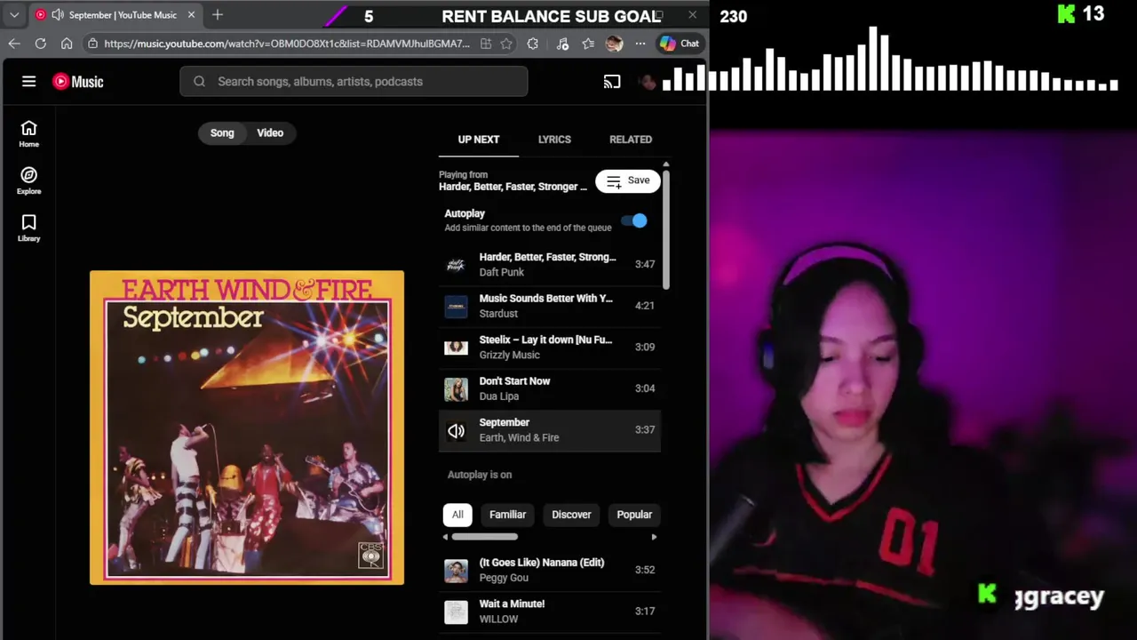Select the Song view toggle
Image resolution: width=1137 pixels, height=640 pixels.
(222, 133)
